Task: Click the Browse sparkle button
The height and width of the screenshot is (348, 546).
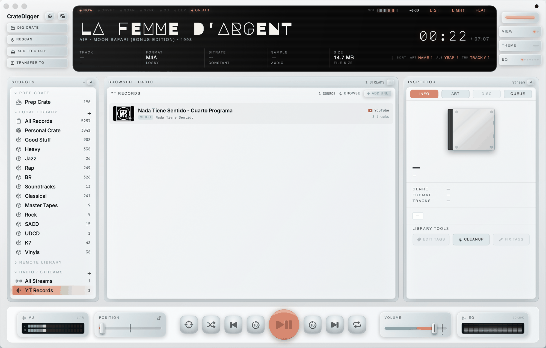Action: 349,93
